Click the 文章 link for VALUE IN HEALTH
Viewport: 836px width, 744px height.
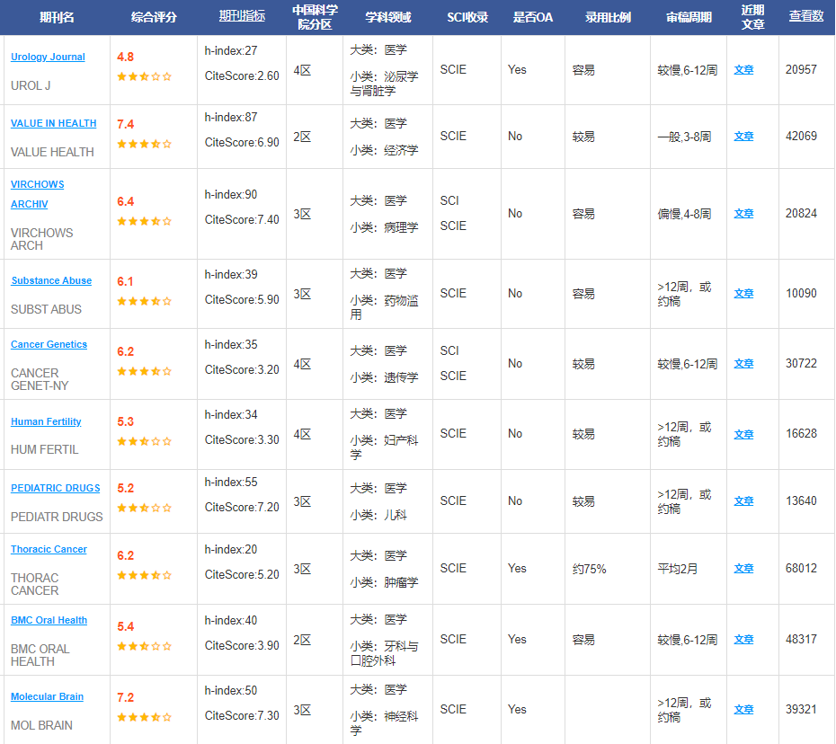pos(743,137)
